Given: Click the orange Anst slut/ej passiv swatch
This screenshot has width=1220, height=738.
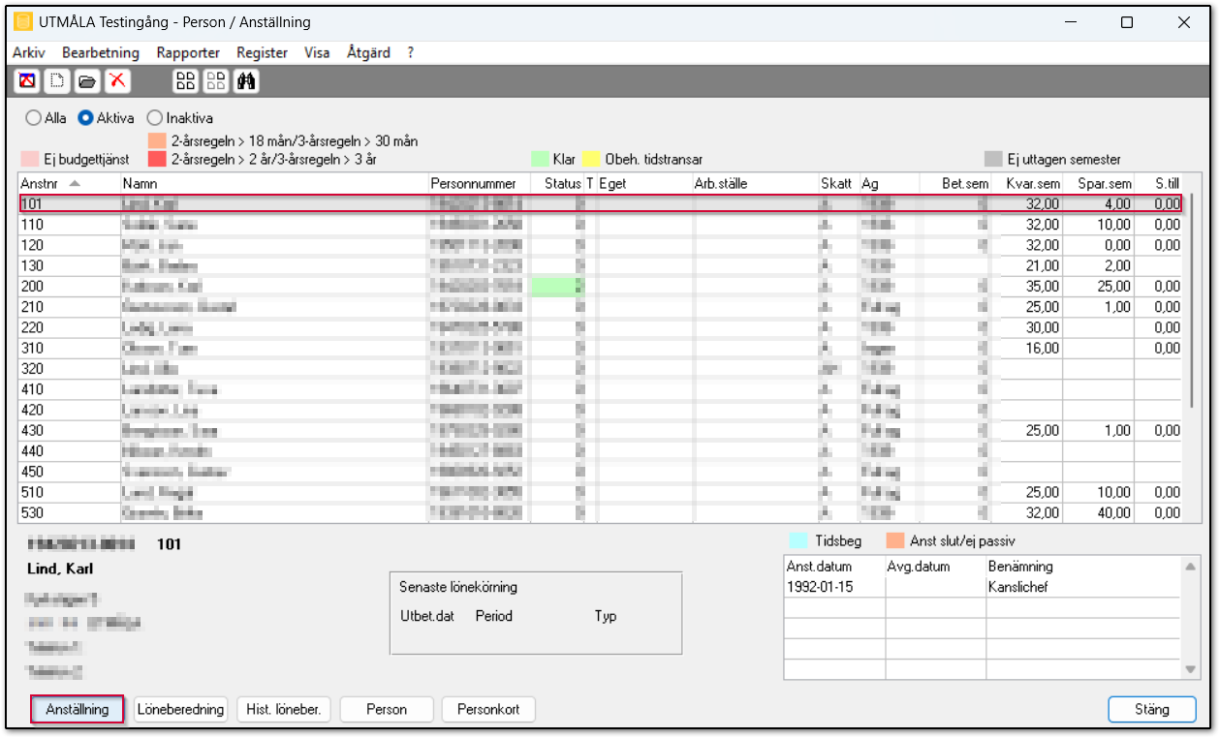Looking at the screenshot, I should tap(894, 540).
